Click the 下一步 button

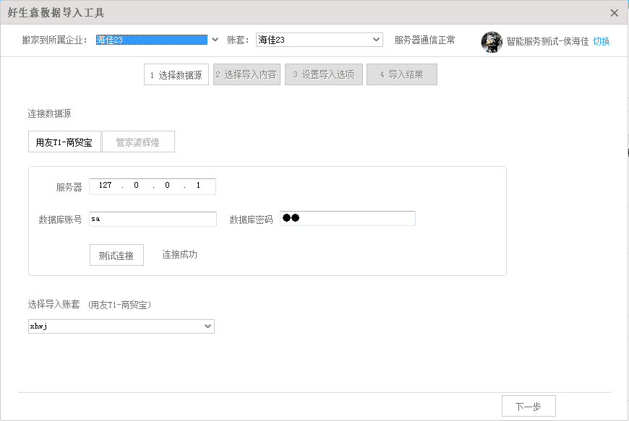[x=529, y=406]
